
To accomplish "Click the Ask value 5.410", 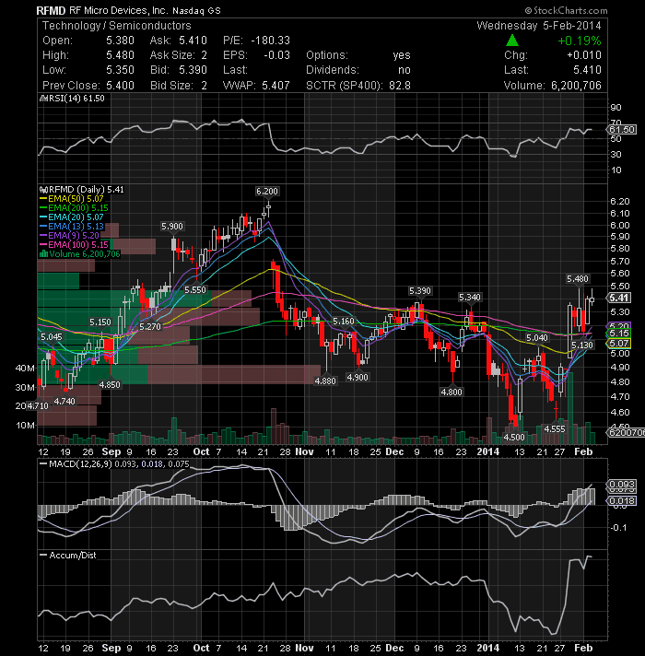I will click(193, 41).
